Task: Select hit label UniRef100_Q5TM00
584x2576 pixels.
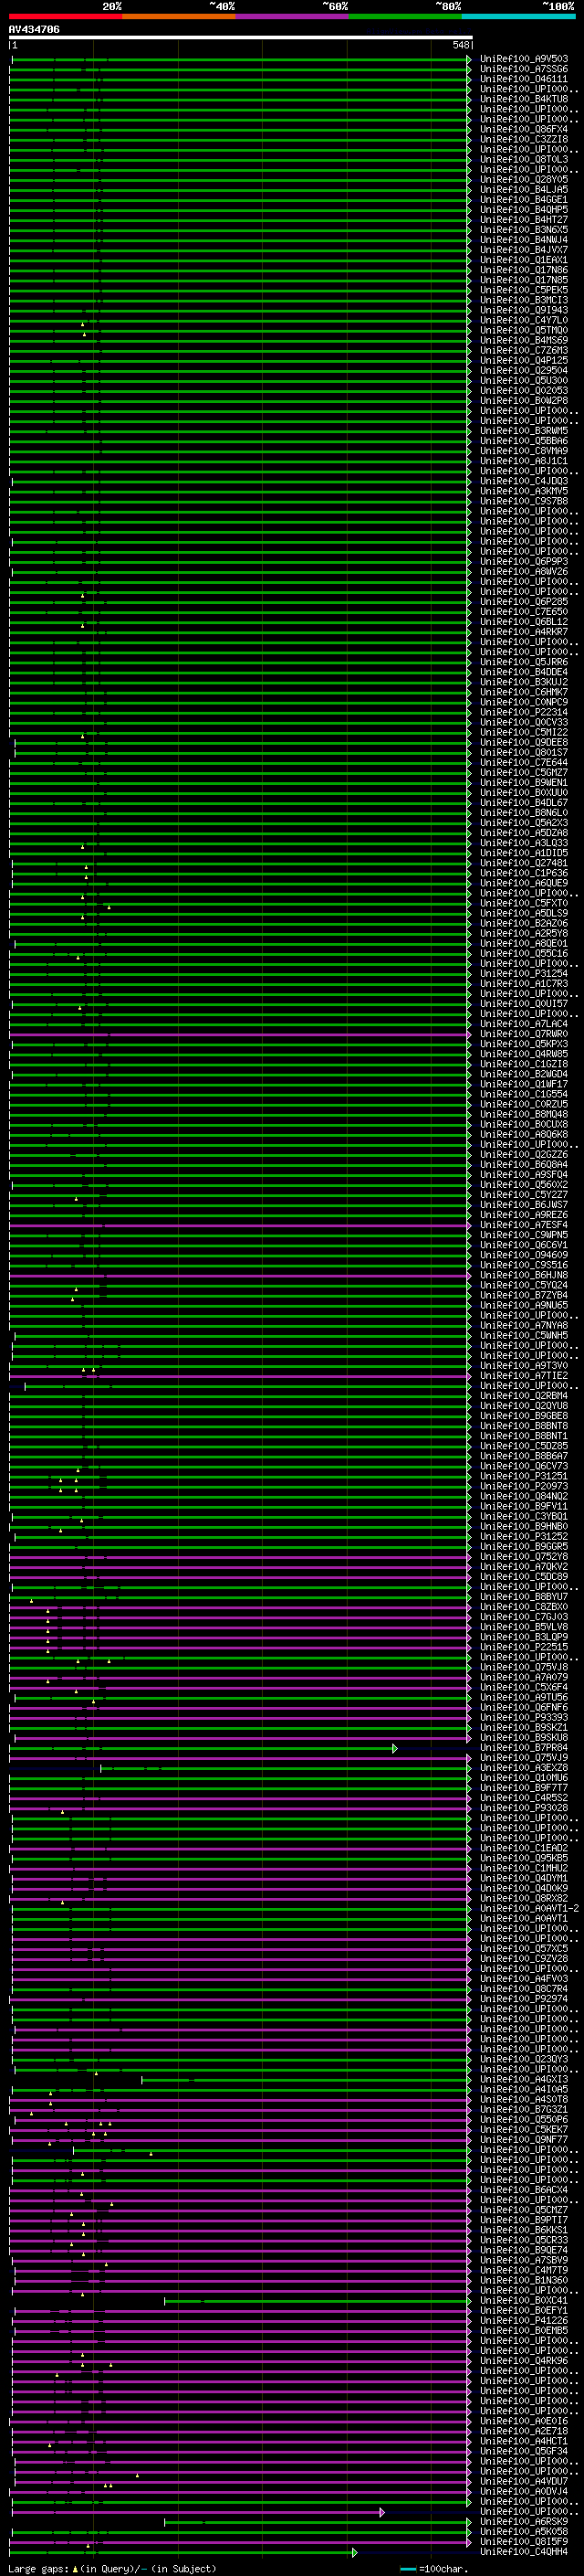Action: pos(524,330)
